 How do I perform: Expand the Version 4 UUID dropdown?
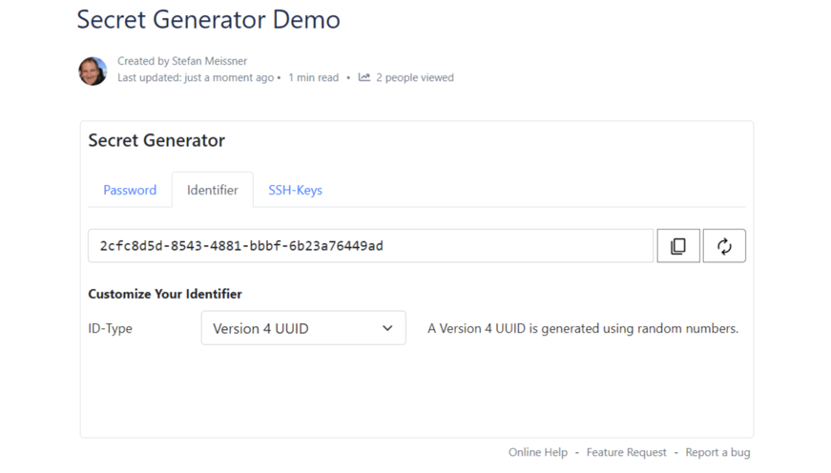(x=302, y=328)
